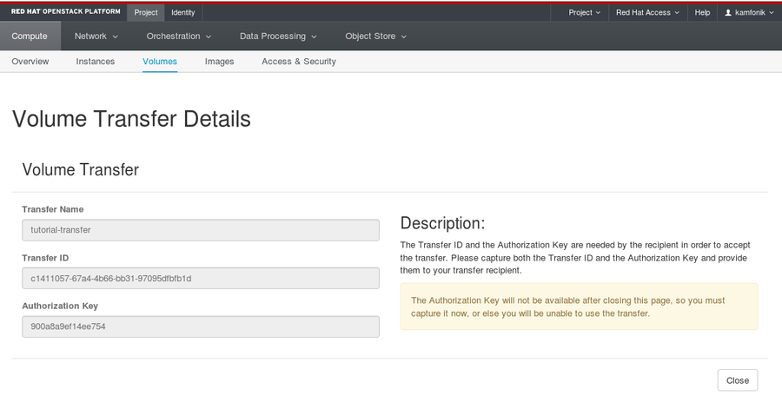Open the kamfonik user menu

pyautogui.click(x=749, y=12)
